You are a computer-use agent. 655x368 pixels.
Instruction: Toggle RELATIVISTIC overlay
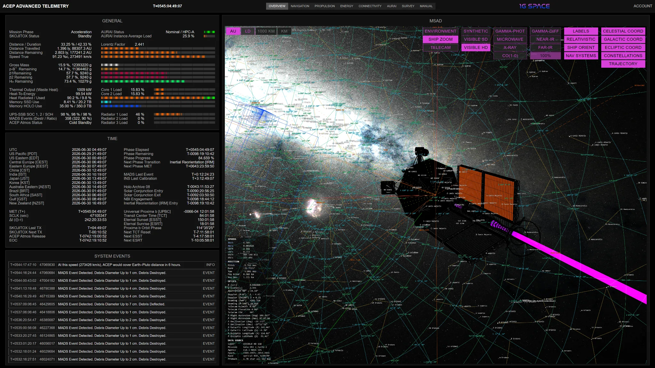click(581, 39)
